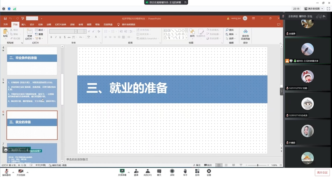The image size is (332, 177).
Task: Unmute the microphone in meeting toolbar
Action: click(x=6, y=171)
